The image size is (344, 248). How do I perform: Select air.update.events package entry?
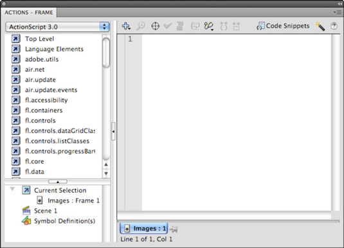click(51, 90)
